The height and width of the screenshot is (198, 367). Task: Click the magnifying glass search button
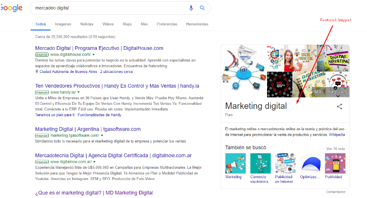click(x=202, y=8)
